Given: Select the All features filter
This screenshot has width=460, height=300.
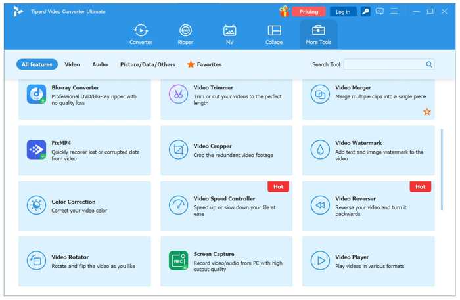Looking at the screenshot, I should pos(37,64).
